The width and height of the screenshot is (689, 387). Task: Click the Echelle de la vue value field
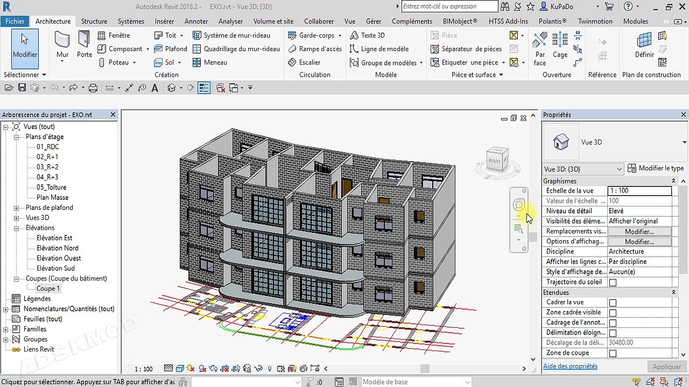coord(639,191)
